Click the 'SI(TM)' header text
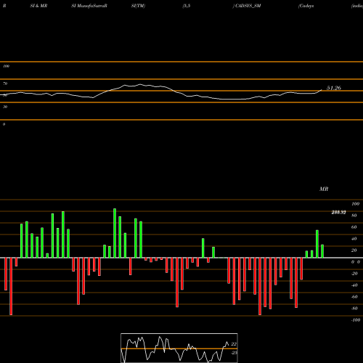Screen dimensions: 363x363 coord(138,6)
